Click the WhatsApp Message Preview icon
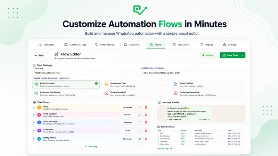The image size is (278, 156). click(x=160, y=102)
